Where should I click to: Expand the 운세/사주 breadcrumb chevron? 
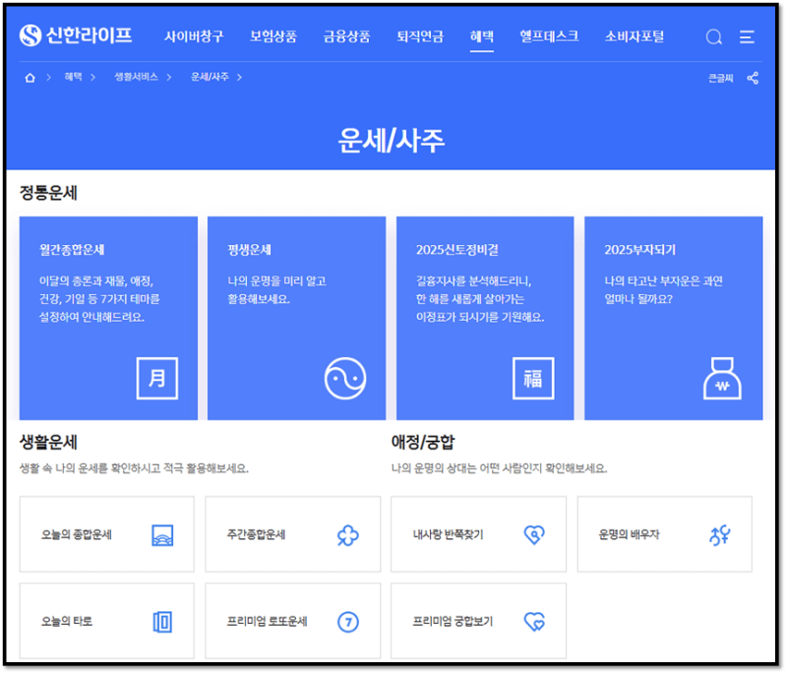[x=239, y=78]
